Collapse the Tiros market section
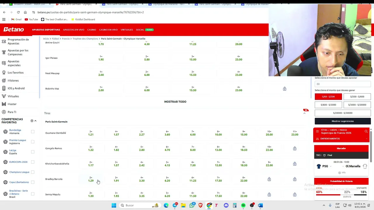Image resolution: width=374 pixels, height=210 pixels. point(304,113)
